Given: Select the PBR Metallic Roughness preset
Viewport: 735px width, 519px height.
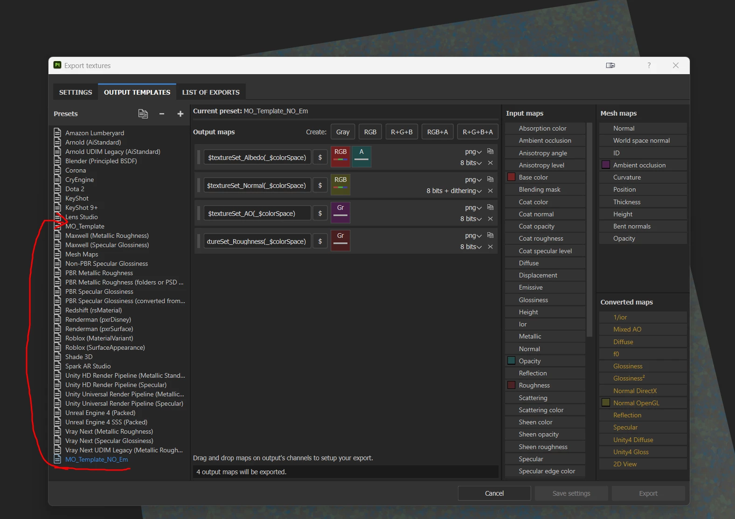Looking at the screenshot, I should point(99,273).
